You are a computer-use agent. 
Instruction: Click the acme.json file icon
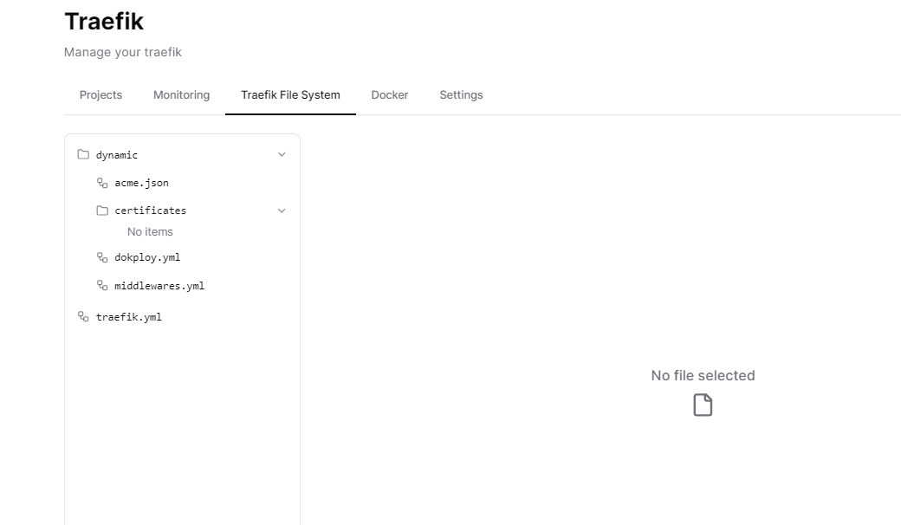pyautogui.click(x=102, y=183)
